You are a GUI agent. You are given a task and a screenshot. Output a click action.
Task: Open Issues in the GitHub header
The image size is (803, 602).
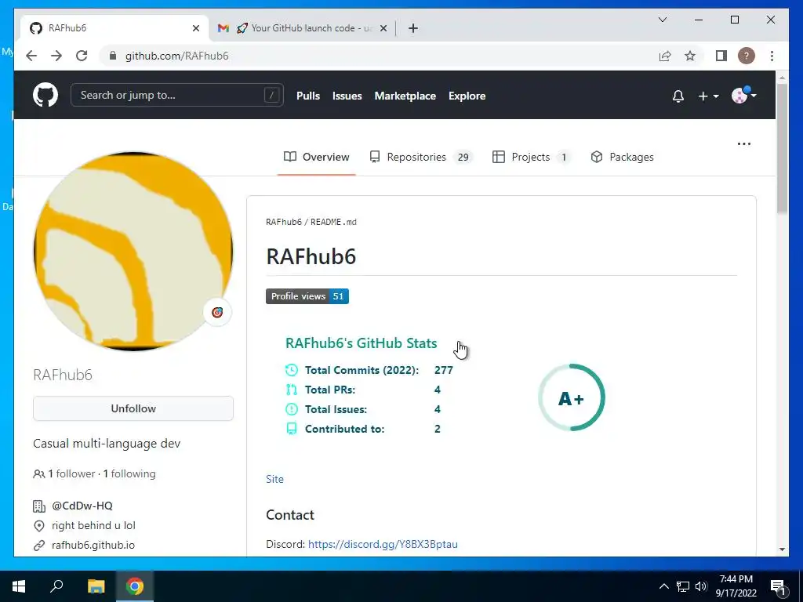point(347,96)
